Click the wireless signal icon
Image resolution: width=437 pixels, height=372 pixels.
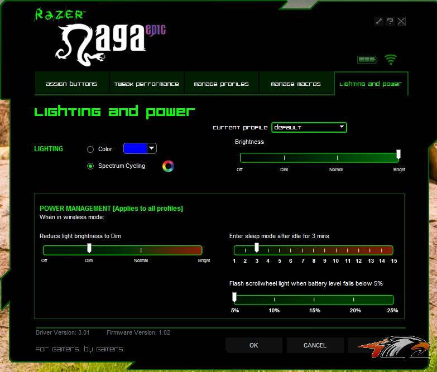pos(391,59)
